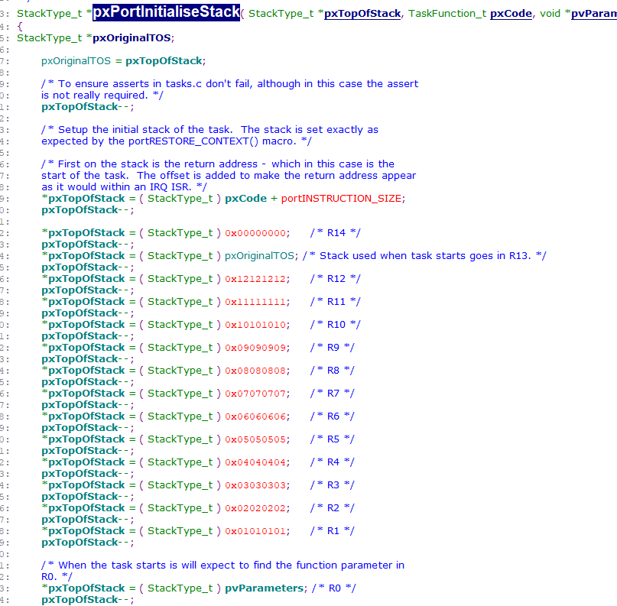Click portRESTORE_CONTEXT() in the comment
Image resolution: width=617 pixels, height=606 pixels.
(193, 141)
